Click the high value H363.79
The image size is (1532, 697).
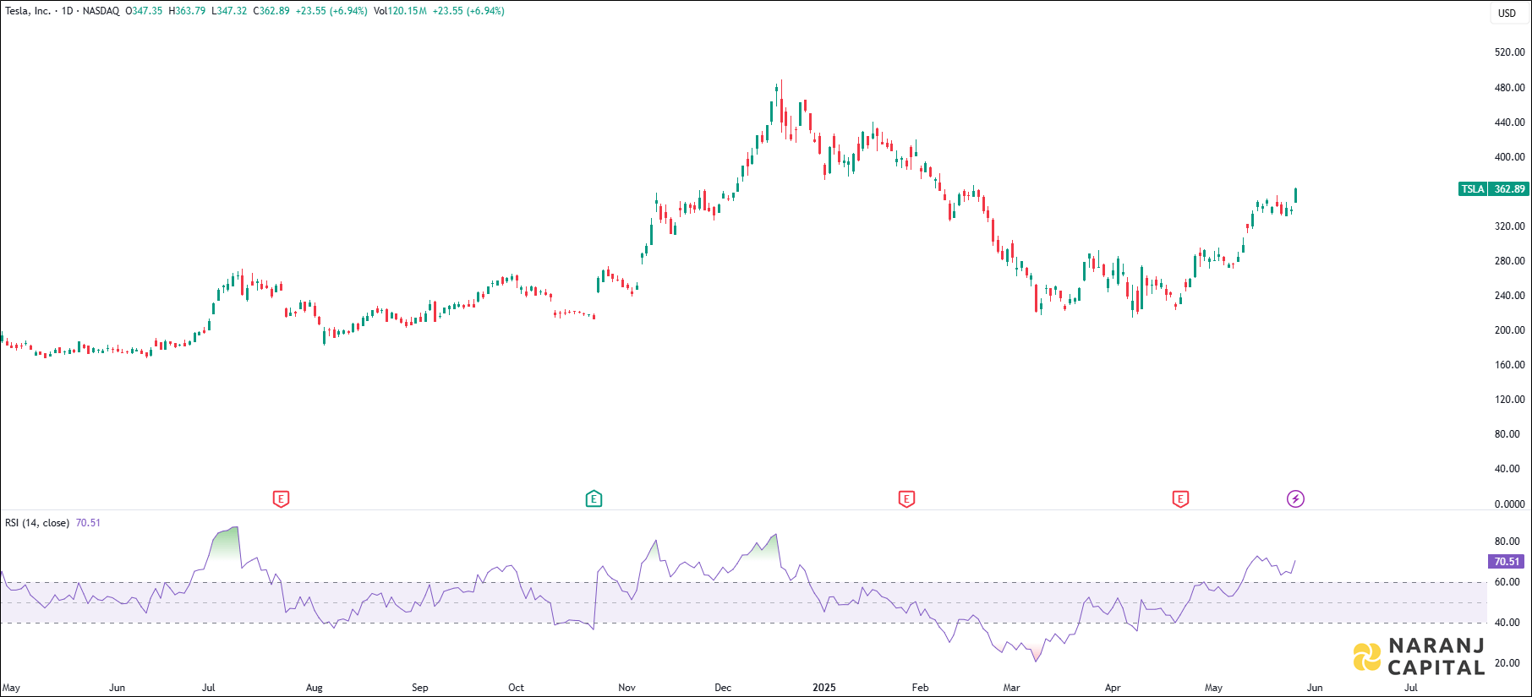(x=187, y=11)
